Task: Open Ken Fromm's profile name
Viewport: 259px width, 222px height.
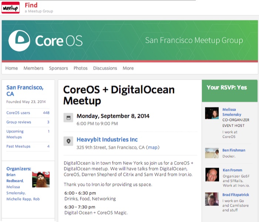Action: pos(232,170)
